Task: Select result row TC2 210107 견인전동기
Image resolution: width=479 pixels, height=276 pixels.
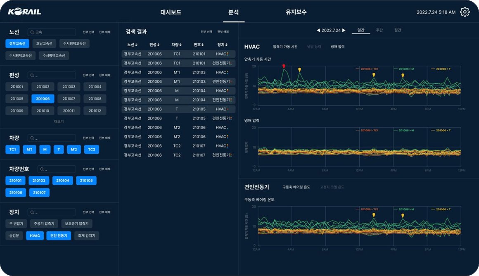Action: pyautogui.click(x=178, y=155)
